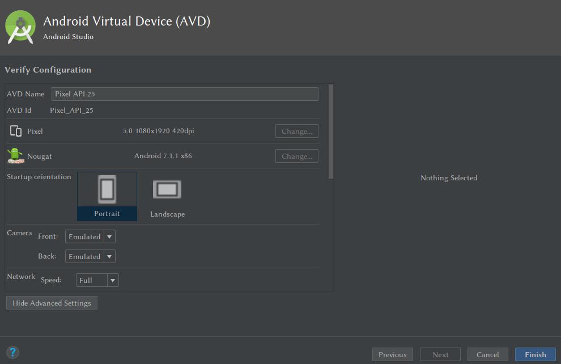Click Finish to create the AVD
This screenshot has width=561, height=364.
click(535, 354)
